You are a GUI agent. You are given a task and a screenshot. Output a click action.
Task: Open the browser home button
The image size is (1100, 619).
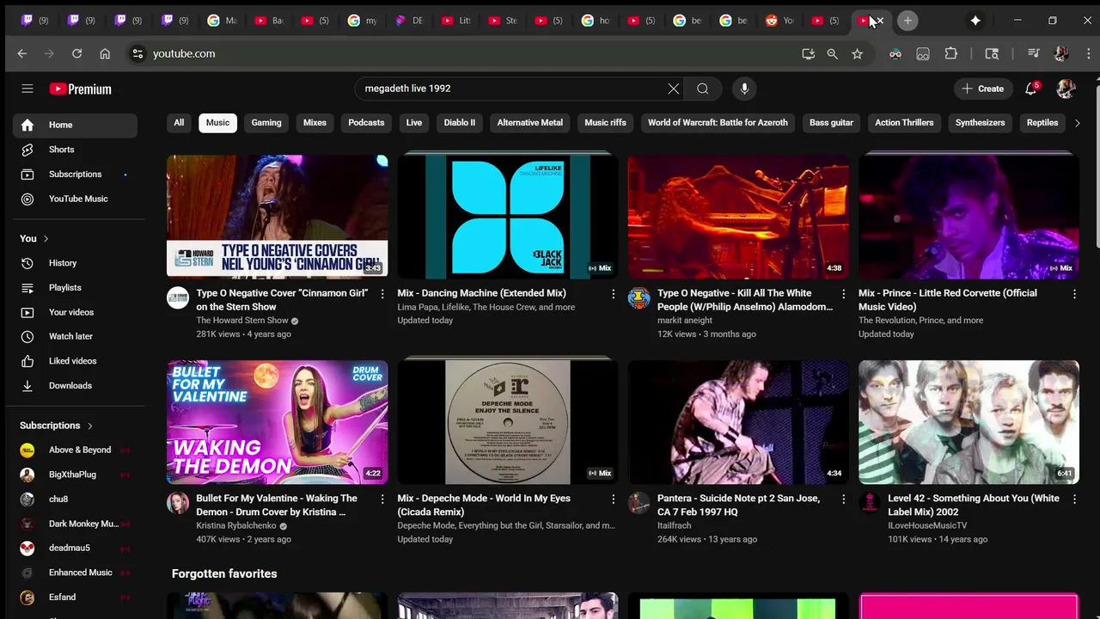105,53
